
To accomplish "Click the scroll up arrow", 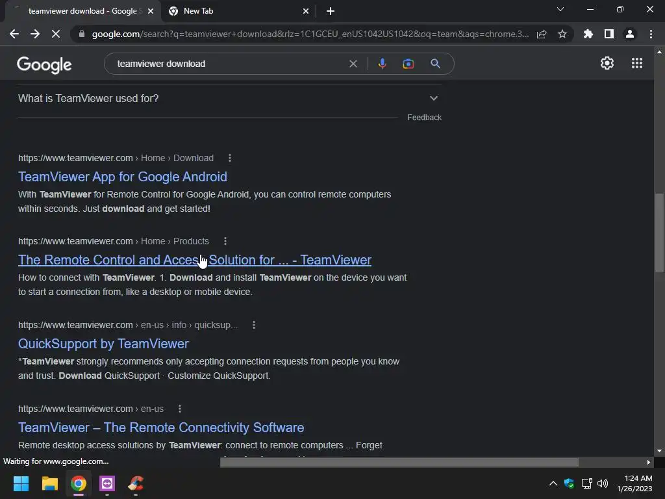I will [659, 52].
